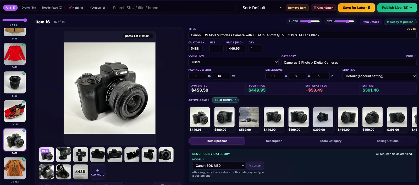The width and height of the screenshot is (419, 185).
Task: Click the main camera photo preview
Action: (x=110, y=88)
